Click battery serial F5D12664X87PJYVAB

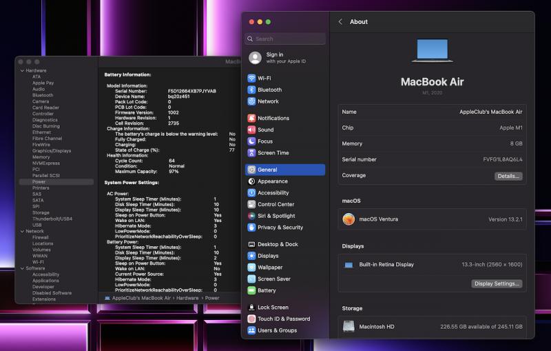pos(192,91)
